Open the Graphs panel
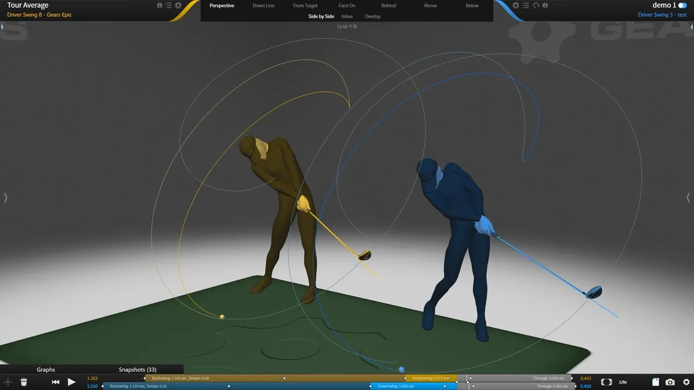 click(x=46, y=369)
